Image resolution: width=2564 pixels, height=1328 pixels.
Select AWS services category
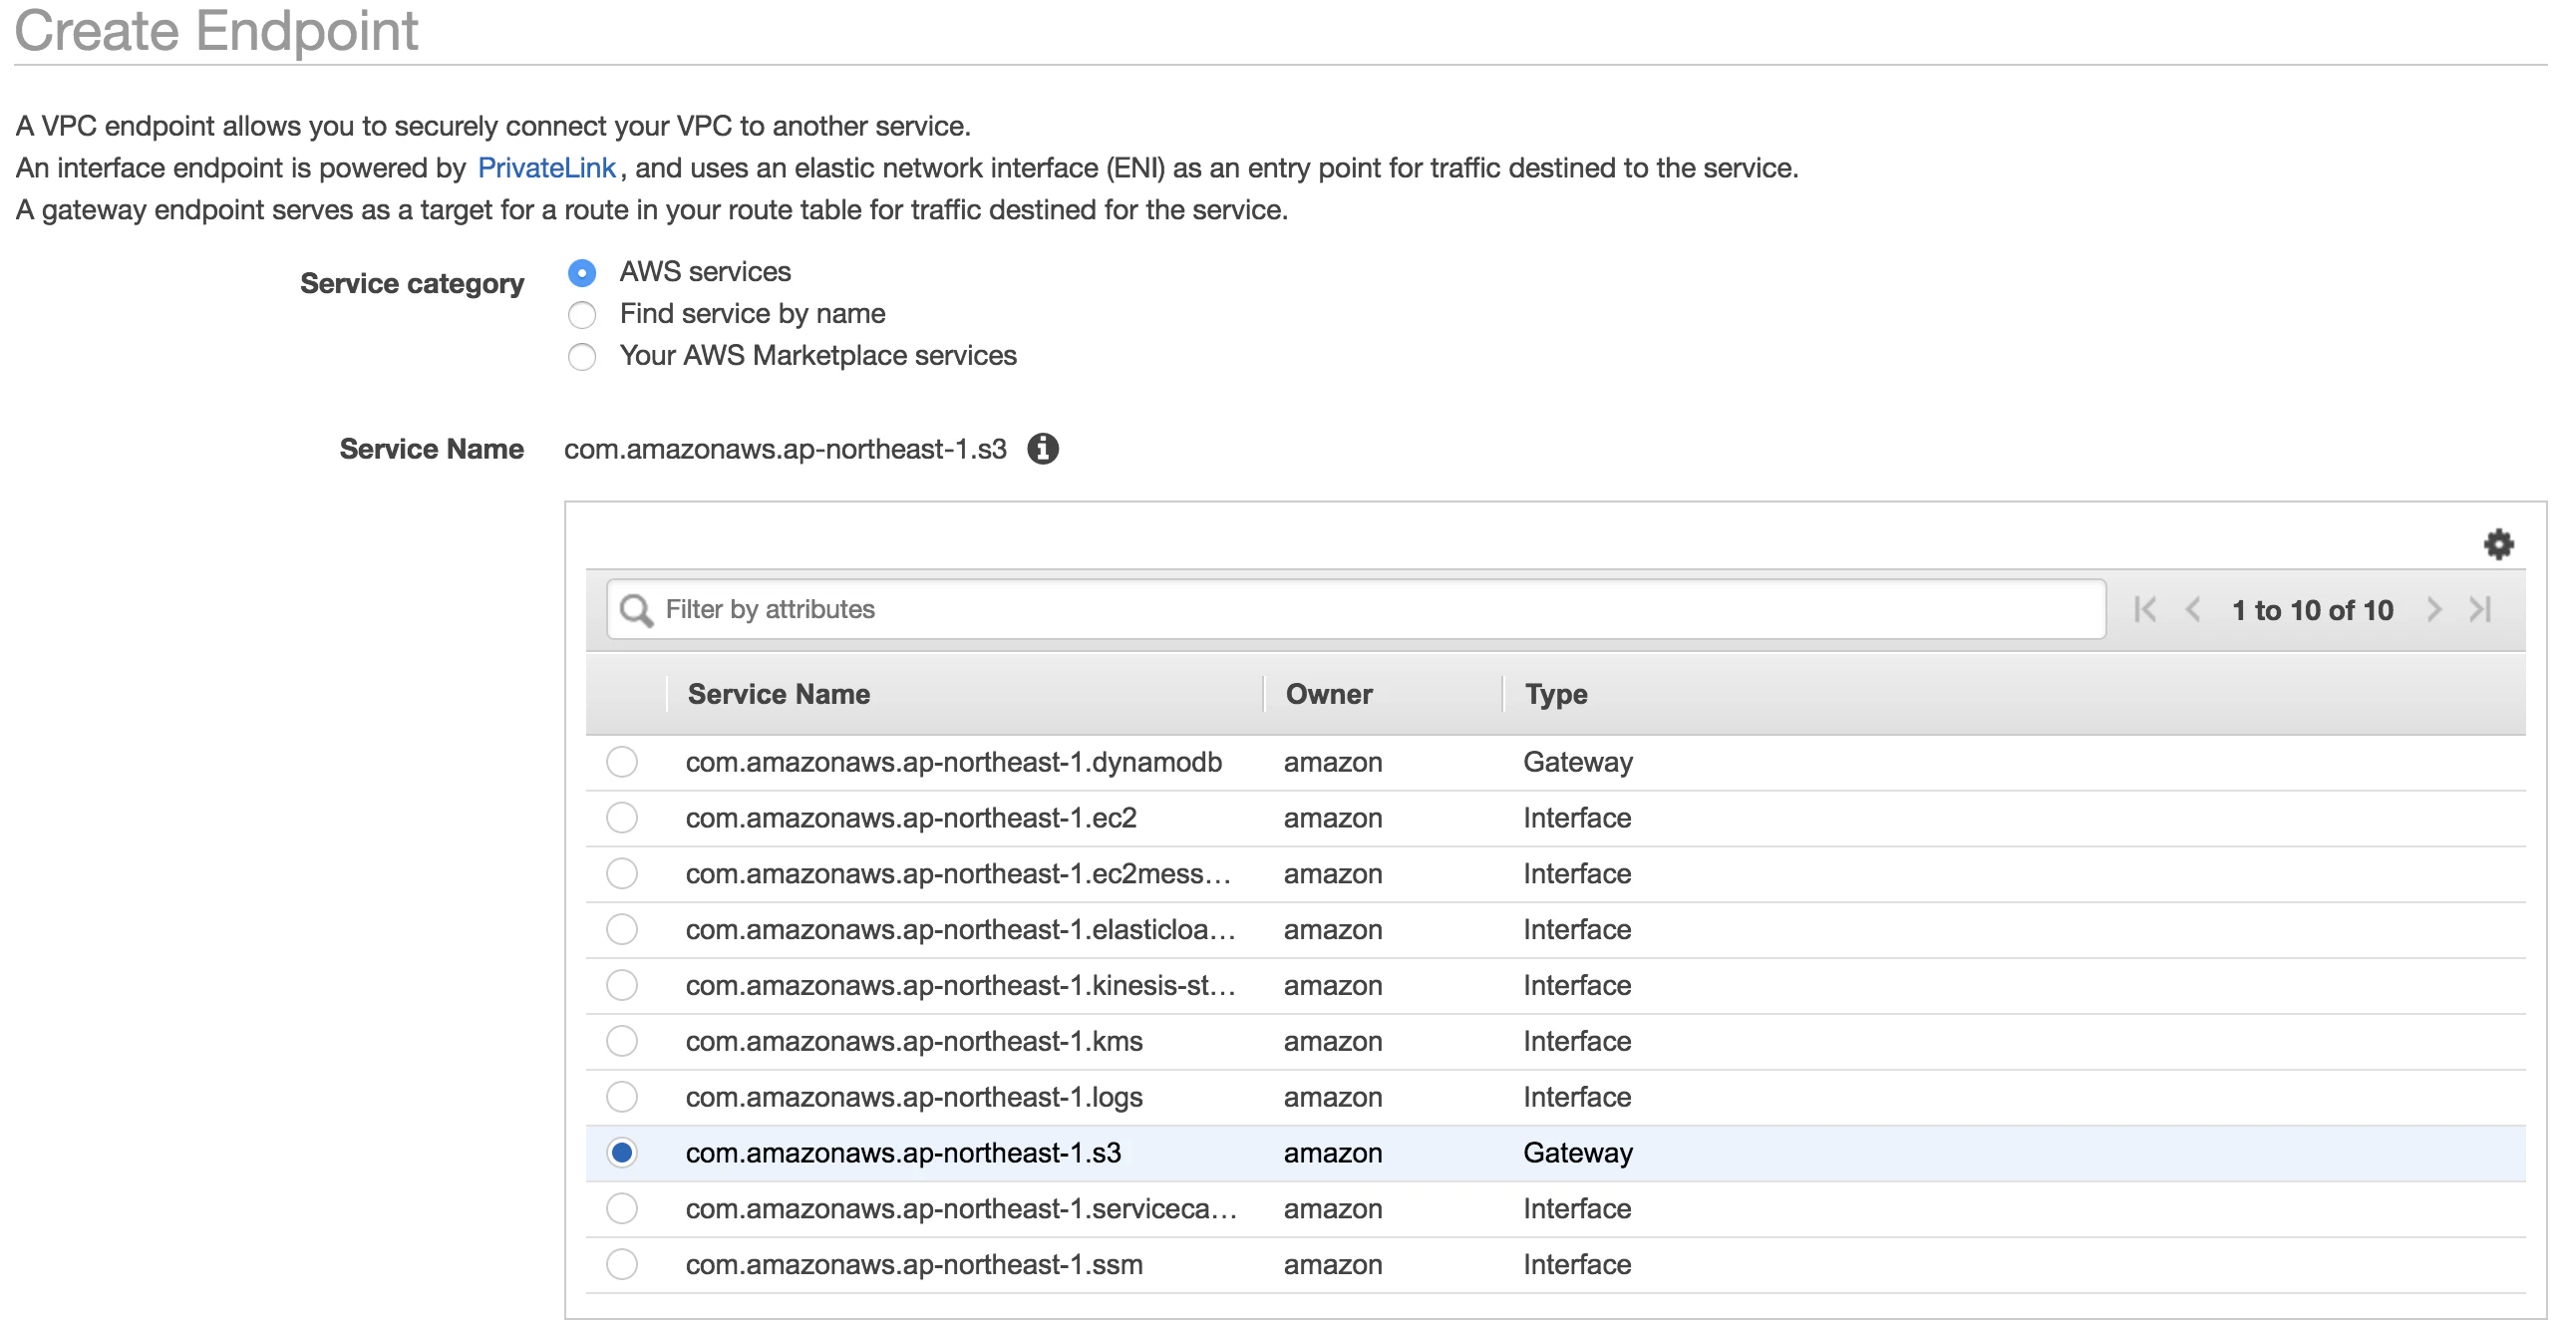click(x=582, y=272)
